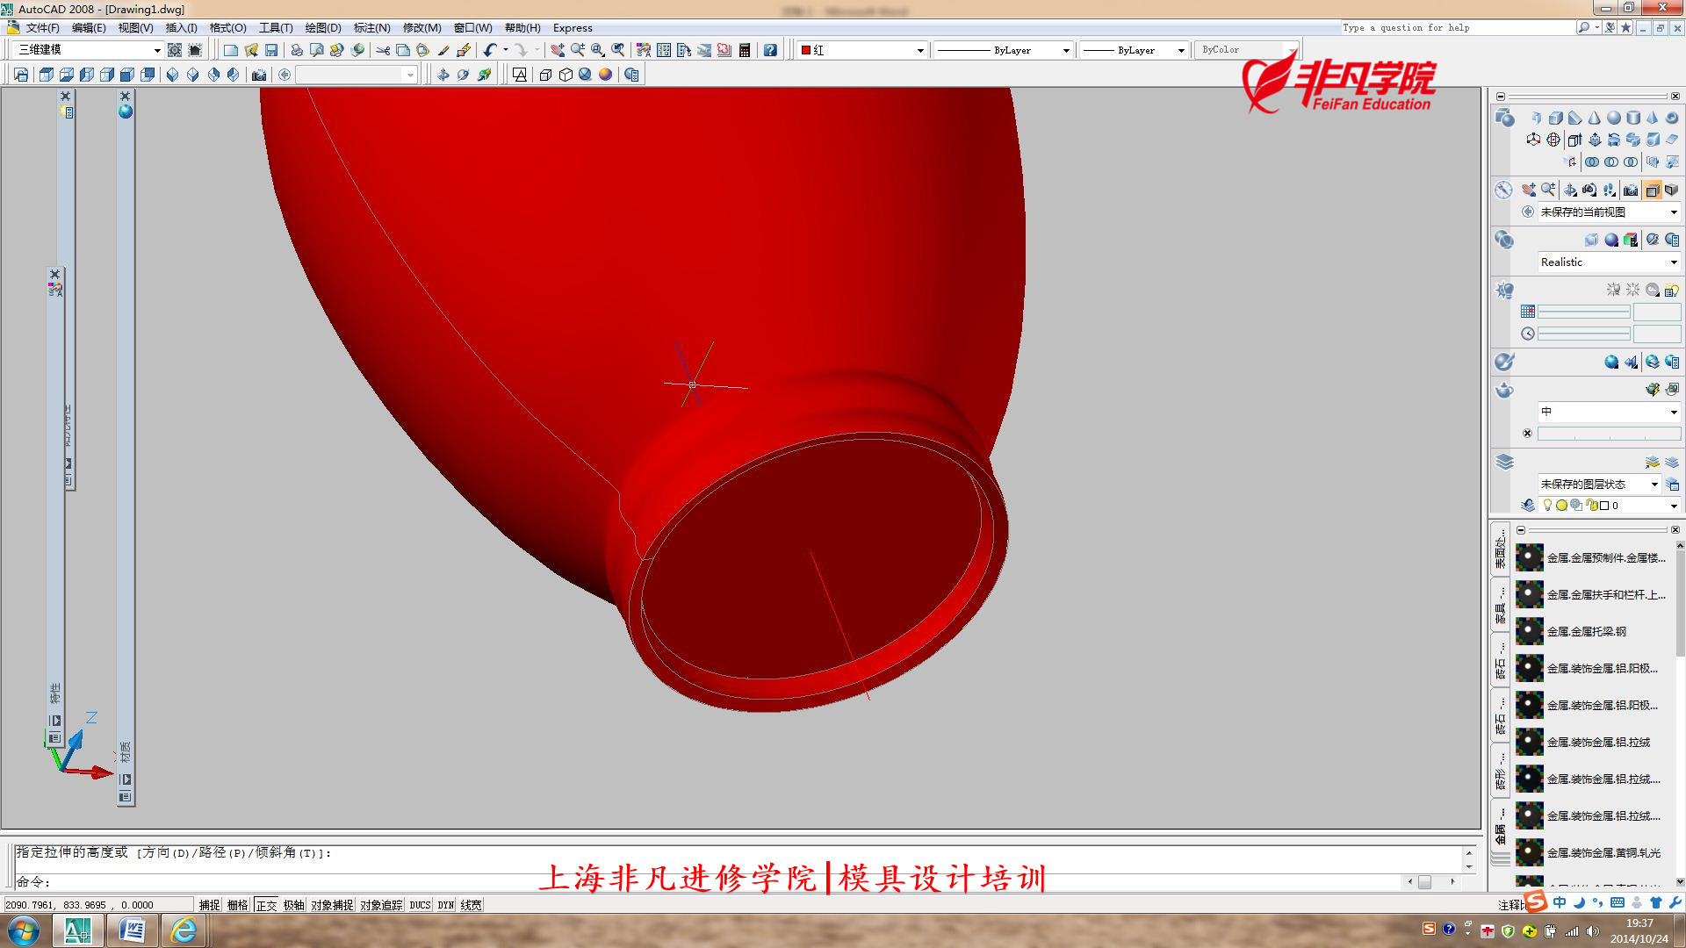Open Windows Start menu
This screenshot has width=1686, height=948.
pos(24,930)
